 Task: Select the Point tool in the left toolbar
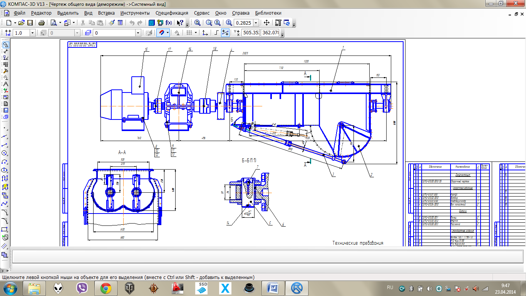coord(5,128)
